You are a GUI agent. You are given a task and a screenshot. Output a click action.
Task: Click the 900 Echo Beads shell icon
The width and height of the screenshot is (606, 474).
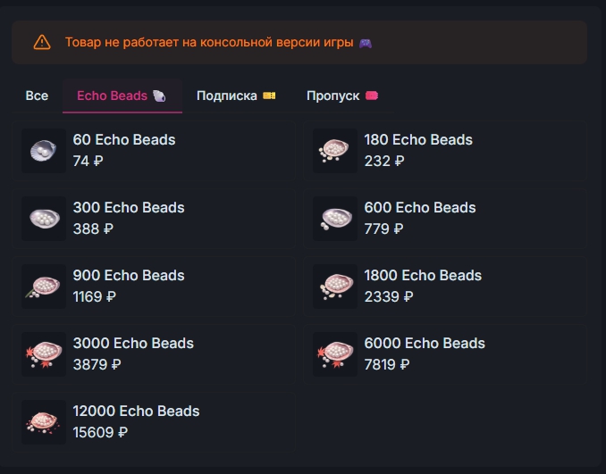tap(44, 287)
